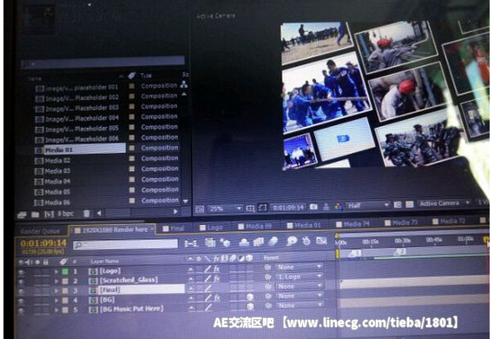This screenshot has height=339, width=494.
Task: Expand the BG layer twirl arrow
Action: point(56,300)
